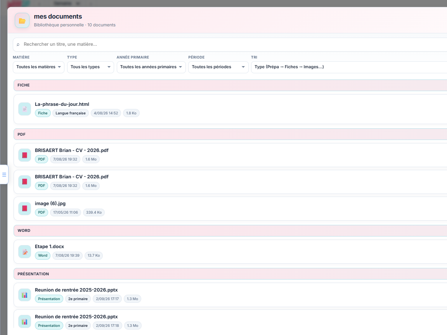
Task: Open Reunion de rentrée 2025-2026.pptx from 17:17
Action: pyautogui.click(x=76, y=290)
